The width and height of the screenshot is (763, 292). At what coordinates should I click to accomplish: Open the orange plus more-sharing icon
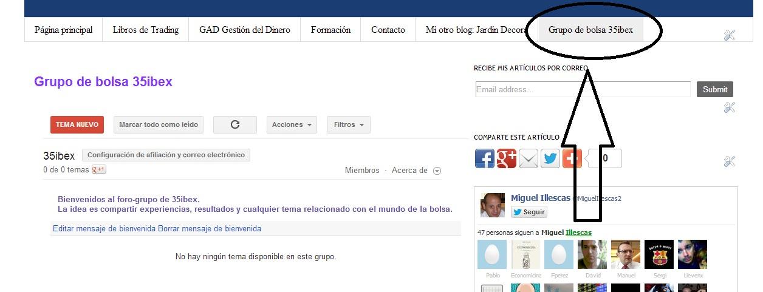[572, 158]
